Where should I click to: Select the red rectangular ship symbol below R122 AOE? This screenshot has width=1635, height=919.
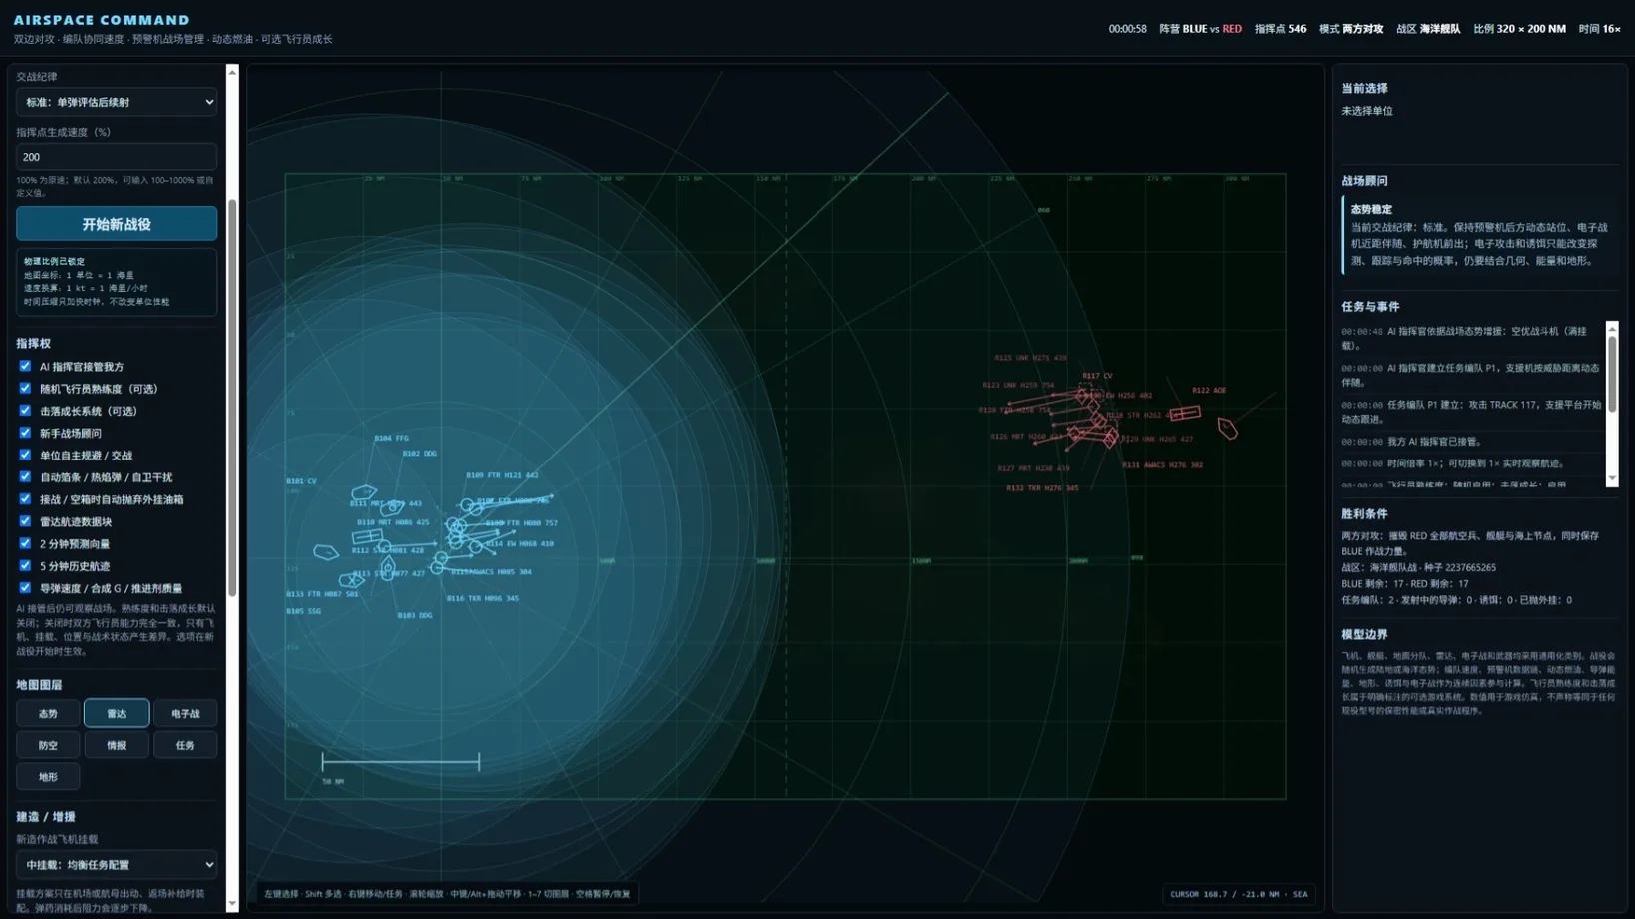[x=1185, y=413]
